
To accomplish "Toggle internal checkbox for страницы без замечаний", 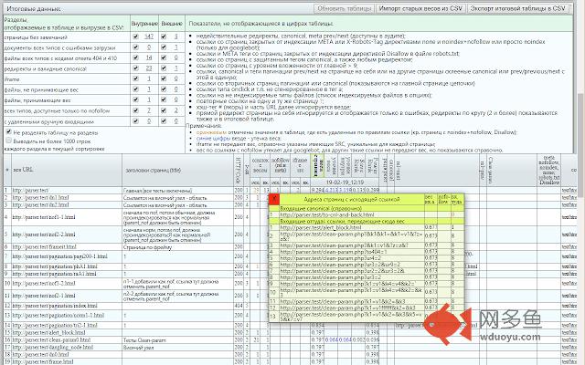I will pyautogui.click(x=133, y=36).
